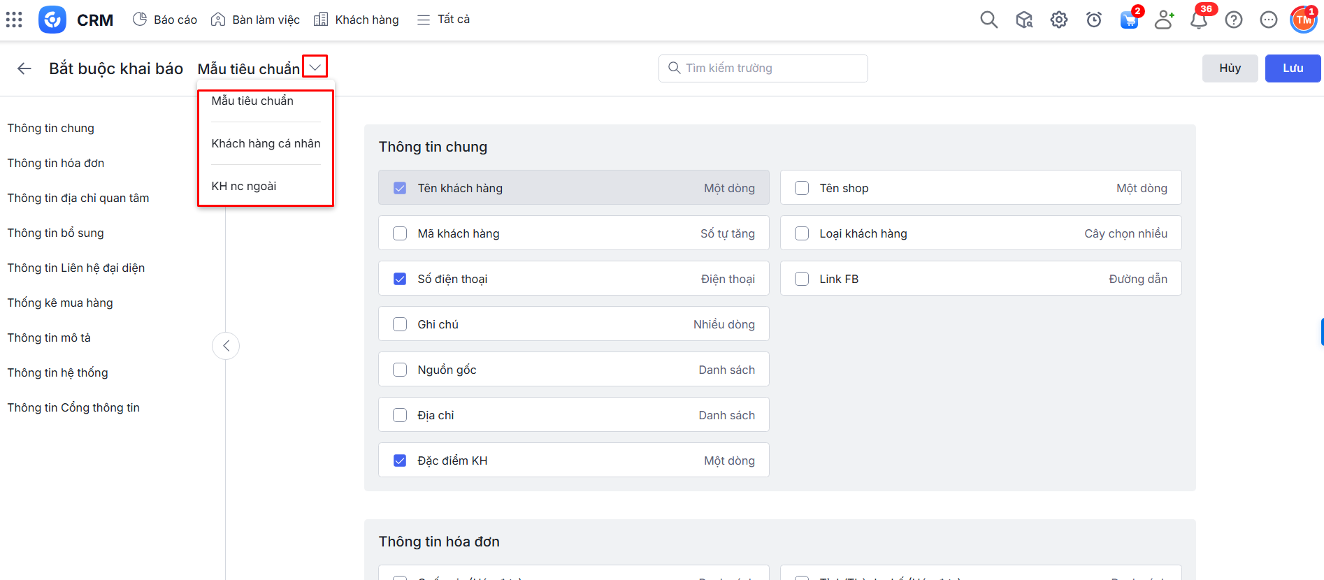Click the Hủy button
1324x580 pixels.
click(x=1230, y=68)
